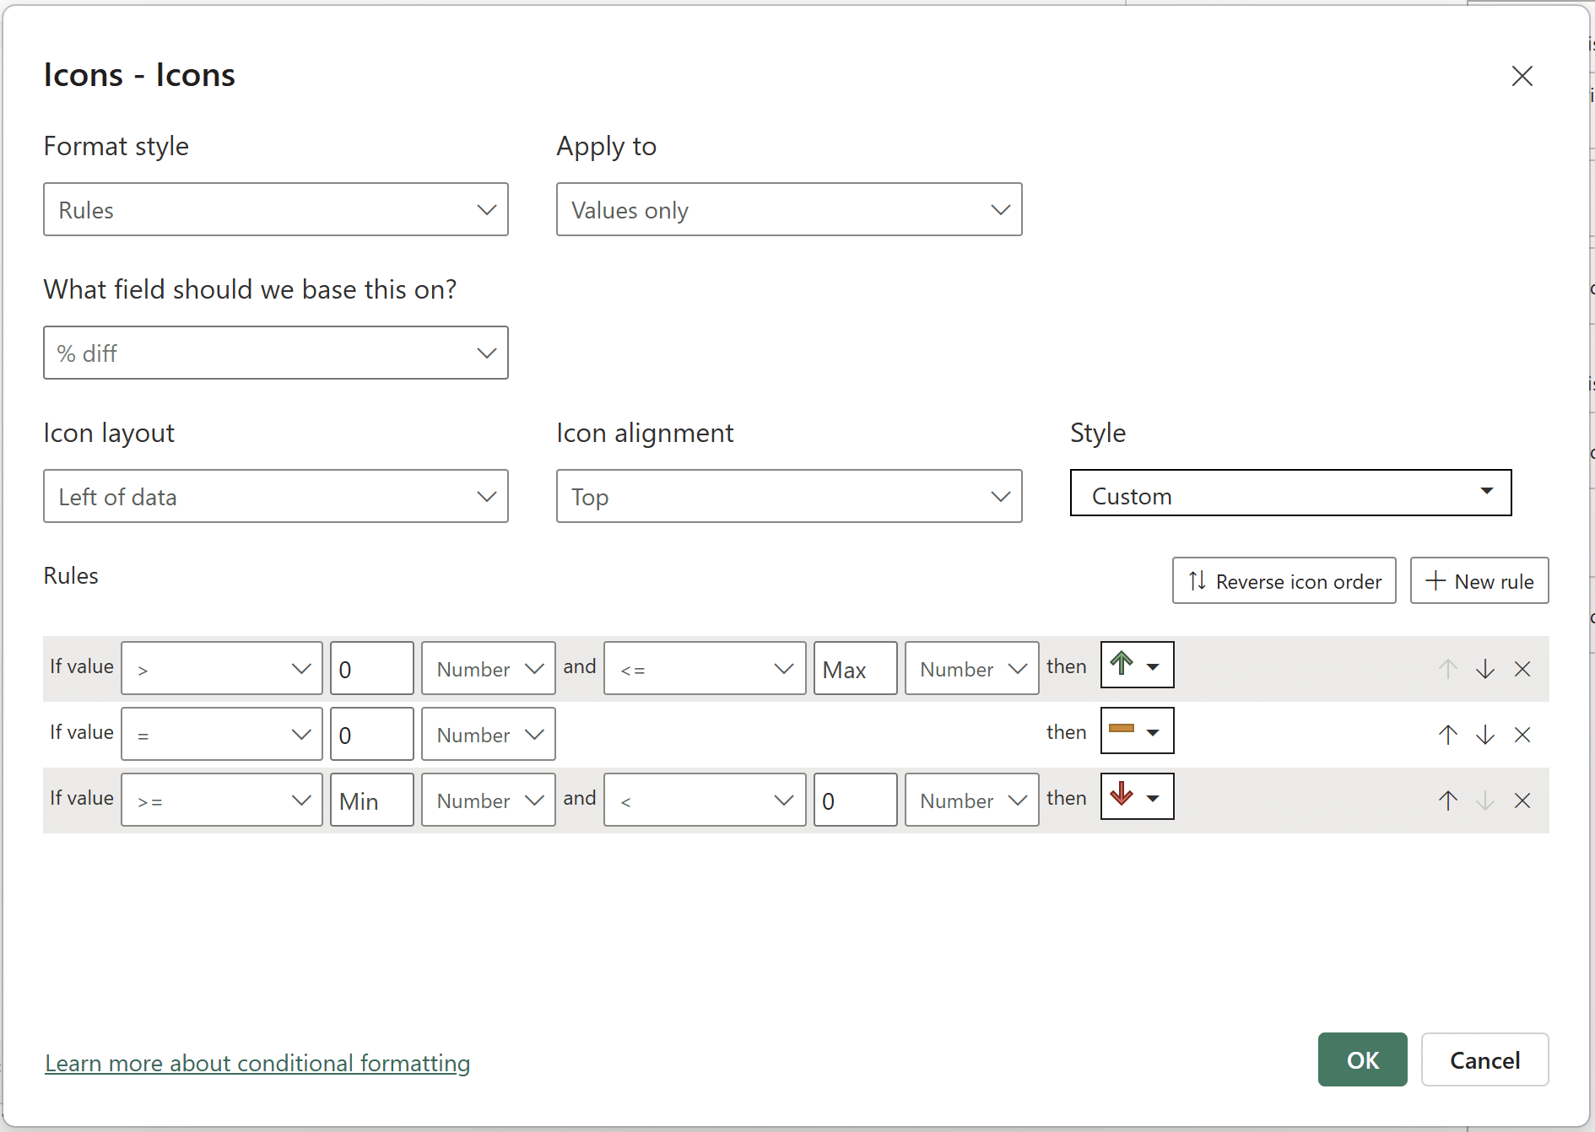Viewport: 1595px width, 1132px height.
Task: Open the green up-arrow icon picker
Action: [x=1137, y=666]
